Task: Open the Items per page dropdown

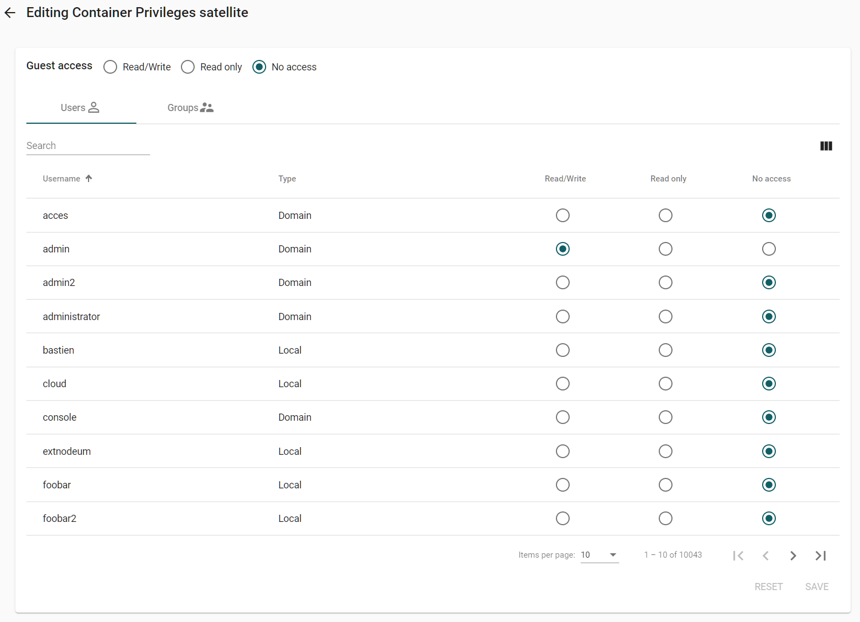Action: pos(599,555)
